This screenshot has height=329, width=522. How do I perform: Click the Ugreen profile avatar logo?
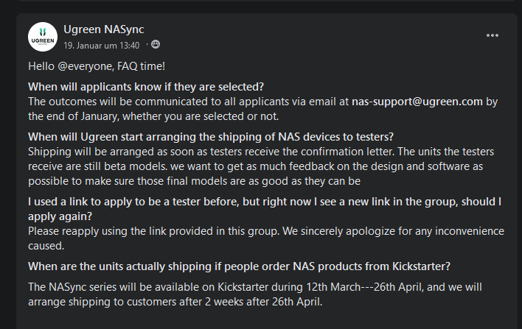pyautogui.click(x=42, y=37)
